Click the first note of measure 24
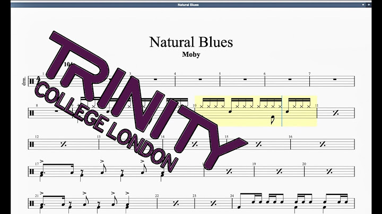 click(x=239, y=207)
